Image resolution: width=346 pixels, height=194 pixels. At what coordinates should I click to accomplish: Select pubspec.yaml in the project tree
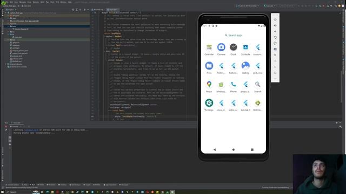point(17,59)
